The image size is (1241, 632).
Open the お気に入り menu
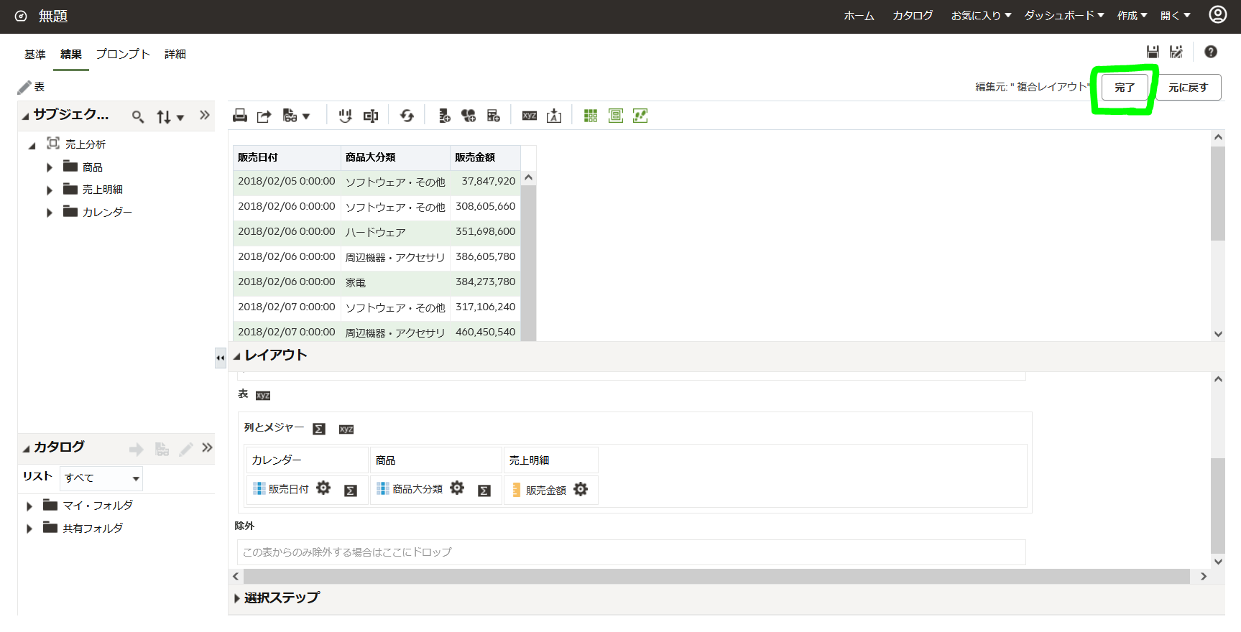(x=981, y=15)
